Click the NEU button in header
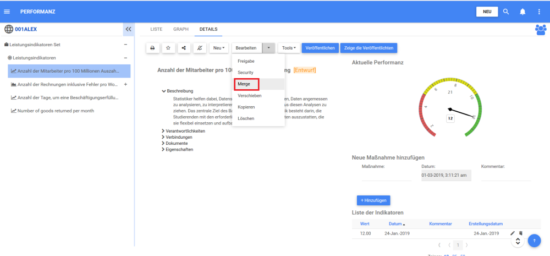 point(487,12)
